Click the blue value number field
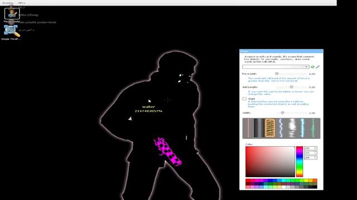The height and width of the screenshot is (200, 357). [x=310, y=158]
